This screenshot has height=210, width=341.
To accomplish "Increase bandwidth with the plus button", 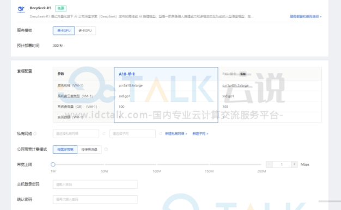I will point(294,164).
